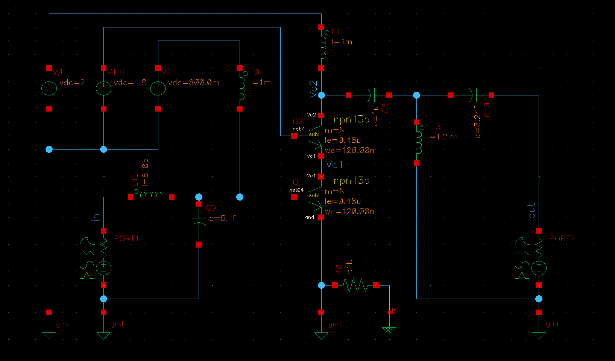615x361 pixels.
Task: Select the "net7" pin label
Action: coord(298,129)
